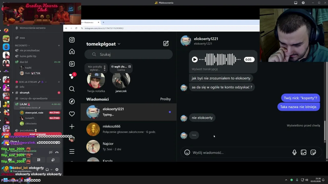Screen dimensions: 328x184
Task: Click the voice clip microphone icon
Action: (x=294, y=153)
